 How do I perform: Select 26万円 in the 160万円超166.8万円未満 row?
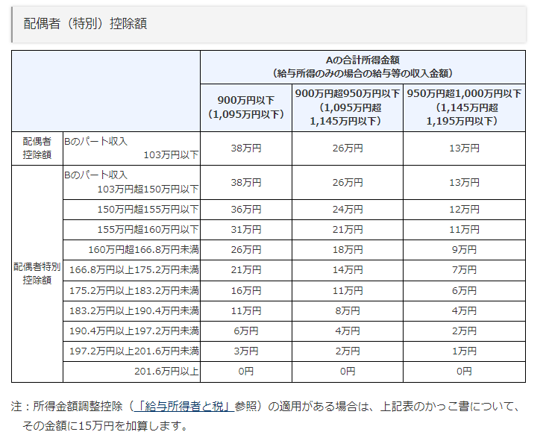coord(246,250)
